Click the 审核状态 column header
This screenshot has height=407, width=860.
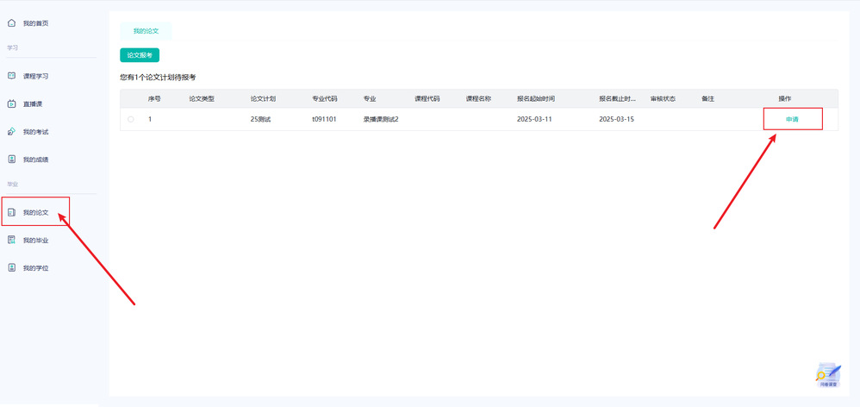point(663,98)
